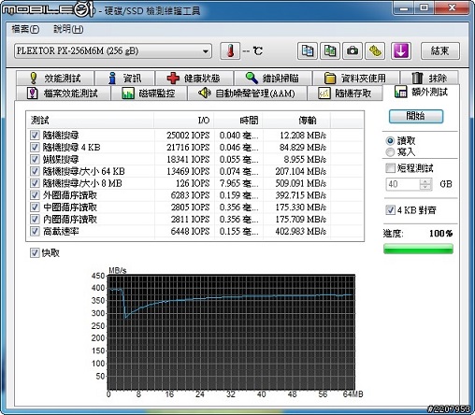Uncheck the 4 KB 對齊 checkbox
The height and width of the screenshot is (415, 475).
pos(390,210)
